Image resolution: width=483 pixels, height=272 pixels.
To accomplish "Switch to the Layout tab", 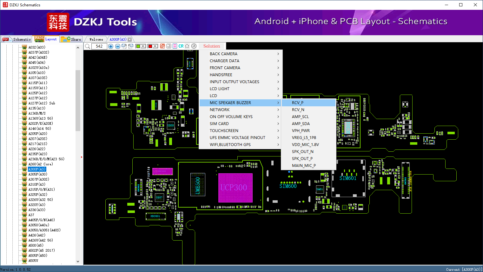I will click(x=46, y=39).
